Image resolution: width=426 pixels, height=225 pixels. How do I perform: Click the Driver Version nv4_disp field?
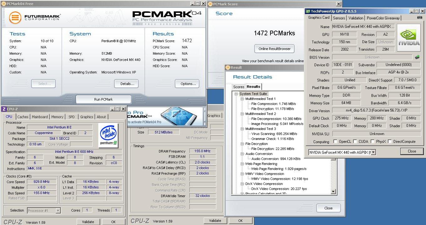[x=376, y=111]
